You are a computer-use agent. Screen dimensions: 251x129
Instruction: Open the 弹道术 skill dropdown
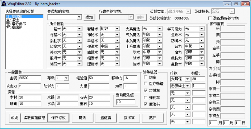[117, 46]
